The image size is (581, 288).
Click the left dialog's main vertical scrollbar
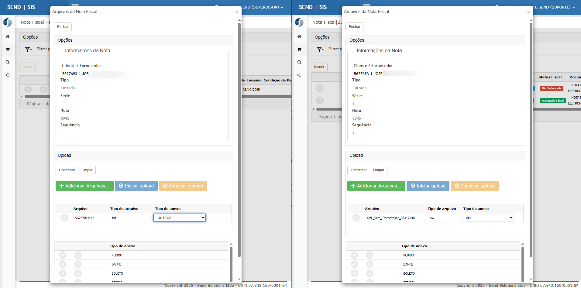[239, 140]
